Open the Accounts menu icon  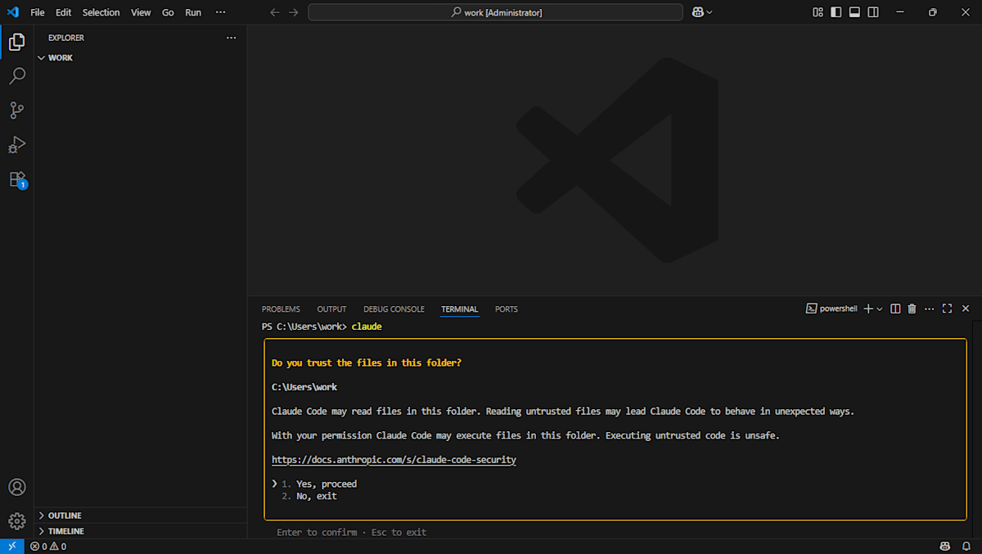pyautogui.click(x=16, y=487)
